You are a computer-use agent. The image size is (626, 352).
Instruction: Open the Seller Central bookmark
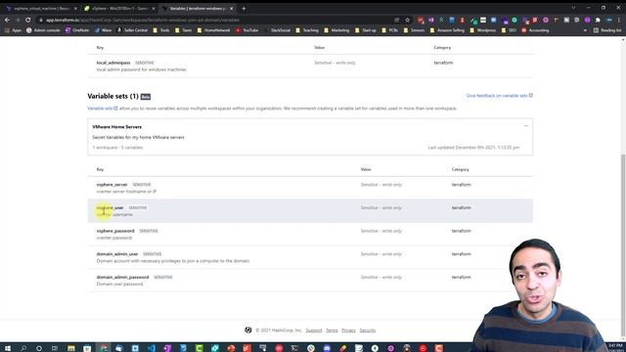coord(132,30)
